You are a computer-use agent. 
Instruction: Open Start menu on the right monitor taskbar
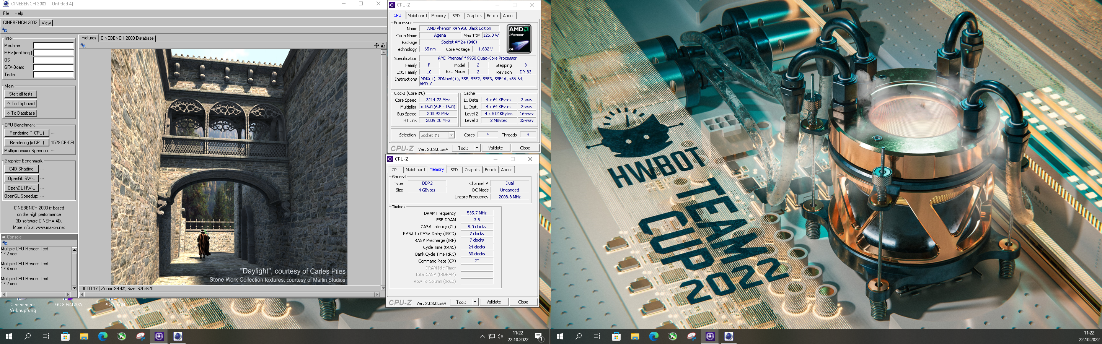coord(560,336)
